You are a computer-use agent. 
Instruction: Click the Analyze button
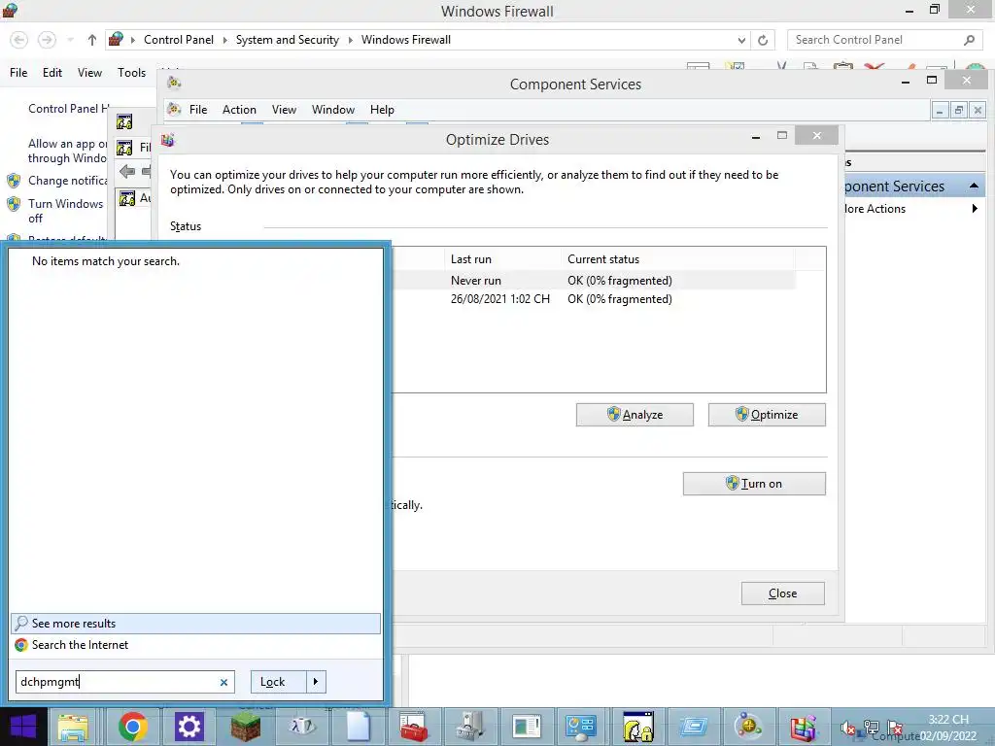pos(635,415)
